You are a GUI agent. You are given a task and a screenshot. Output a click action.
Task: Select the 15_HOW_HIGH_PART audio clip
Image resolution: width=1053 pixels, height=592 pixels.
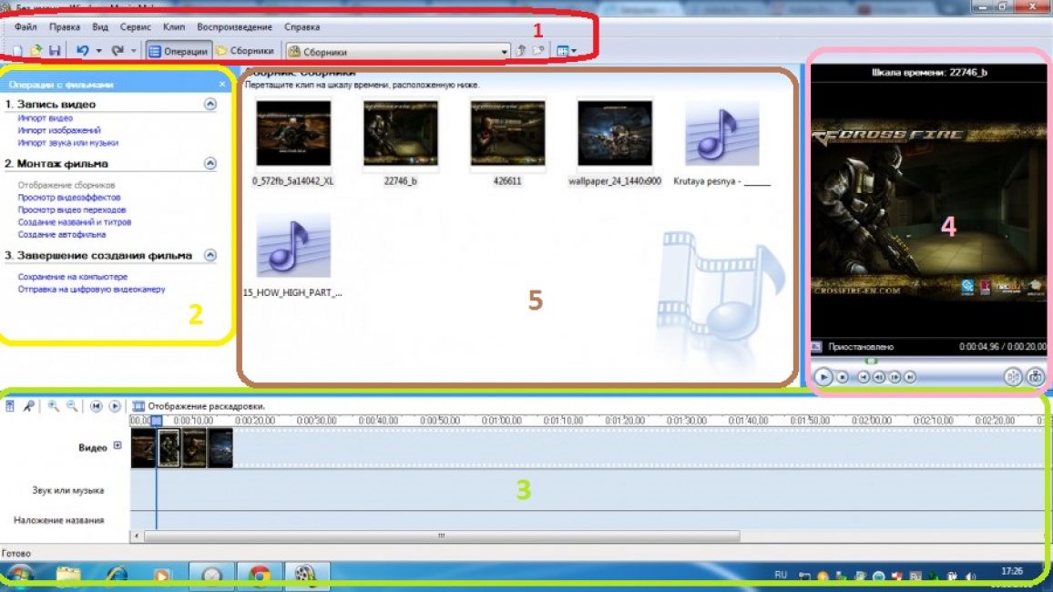click(x=293, y=246)
